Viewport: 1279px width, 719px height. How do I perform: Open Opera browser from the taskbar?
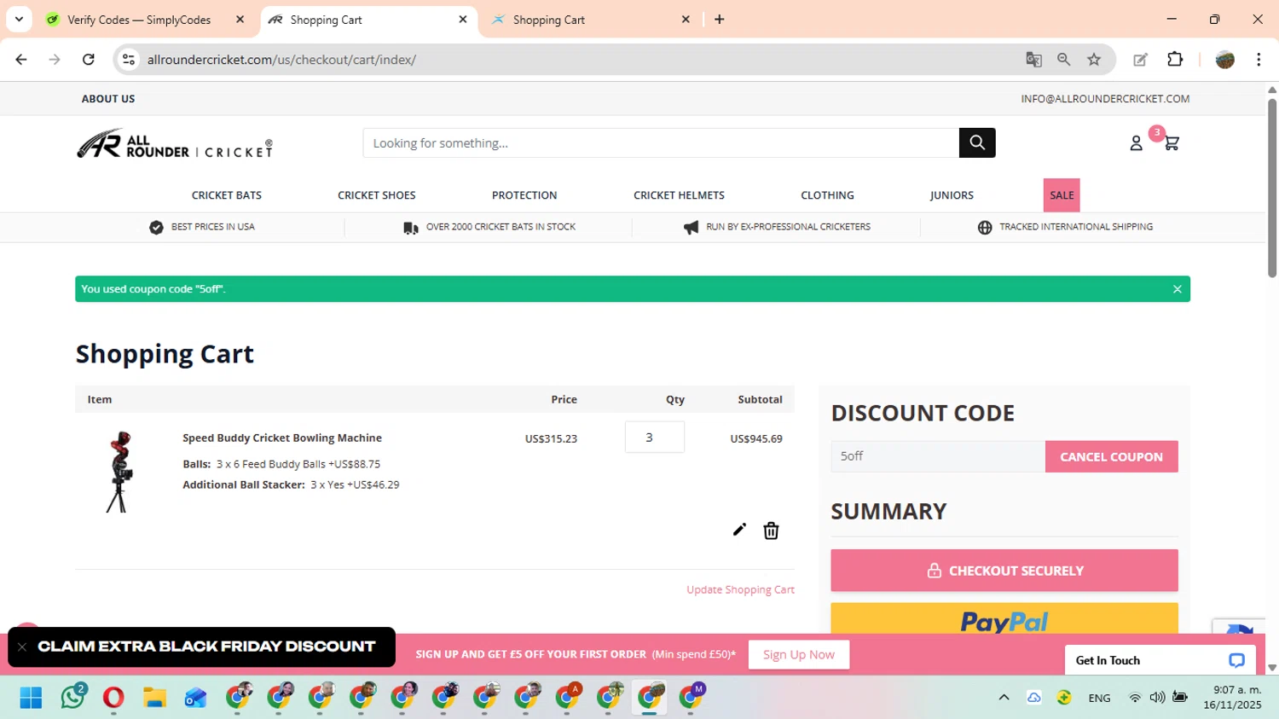point(113,698)
